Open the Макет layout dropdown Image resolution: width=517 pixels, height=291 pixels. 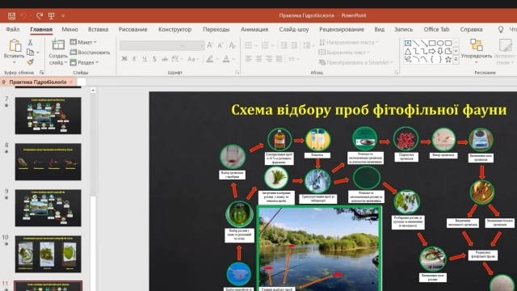click(x=83, y=42)
